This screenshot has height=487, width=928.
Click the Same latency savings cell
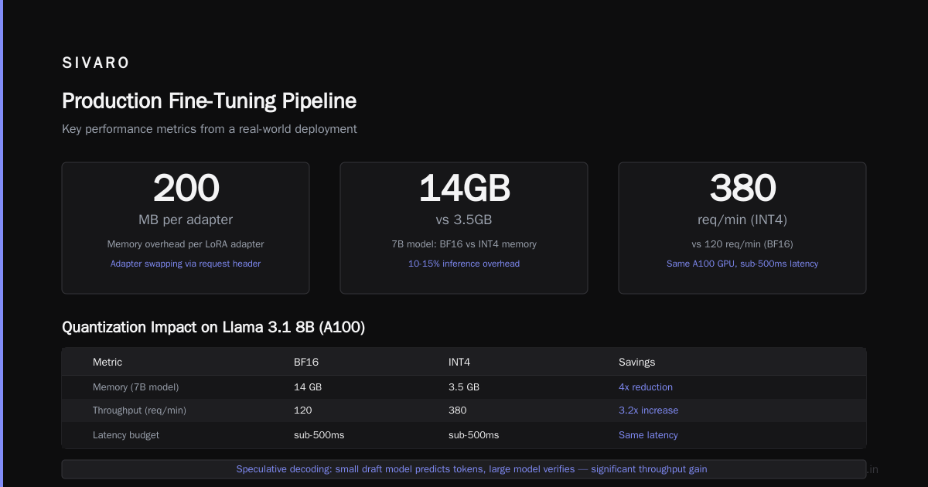point(648,435)
